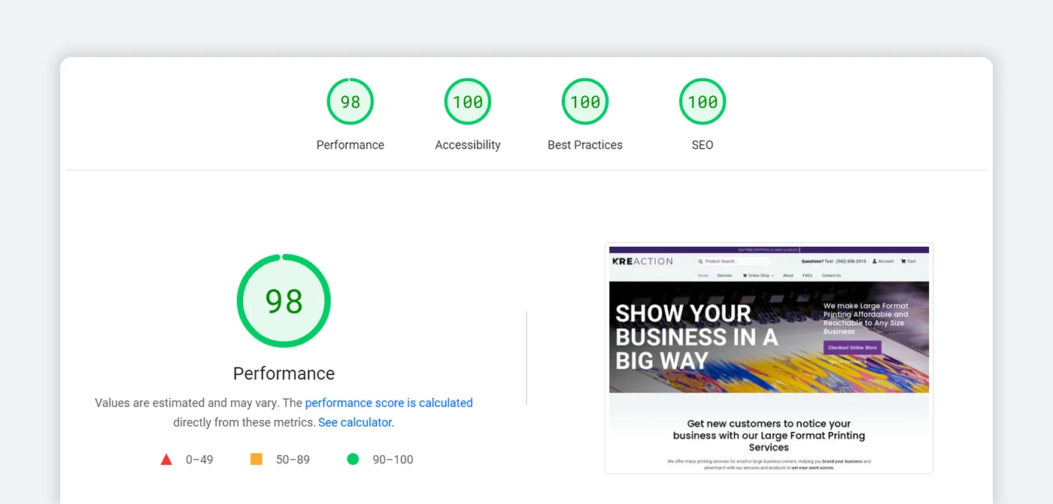1053x504 pixels.
Task: Open the KREACTION website screenshot thumbnail
Action: (x=769, y=358)
